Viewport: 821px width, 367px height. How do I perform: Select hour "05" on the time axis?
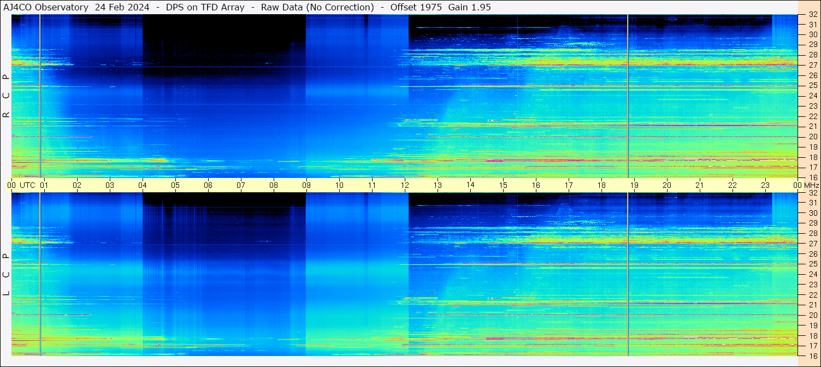click(x=175, y=185)
